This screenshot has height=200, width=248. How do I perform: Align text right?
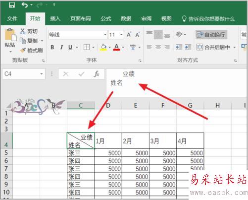click(x=167, y=47)
